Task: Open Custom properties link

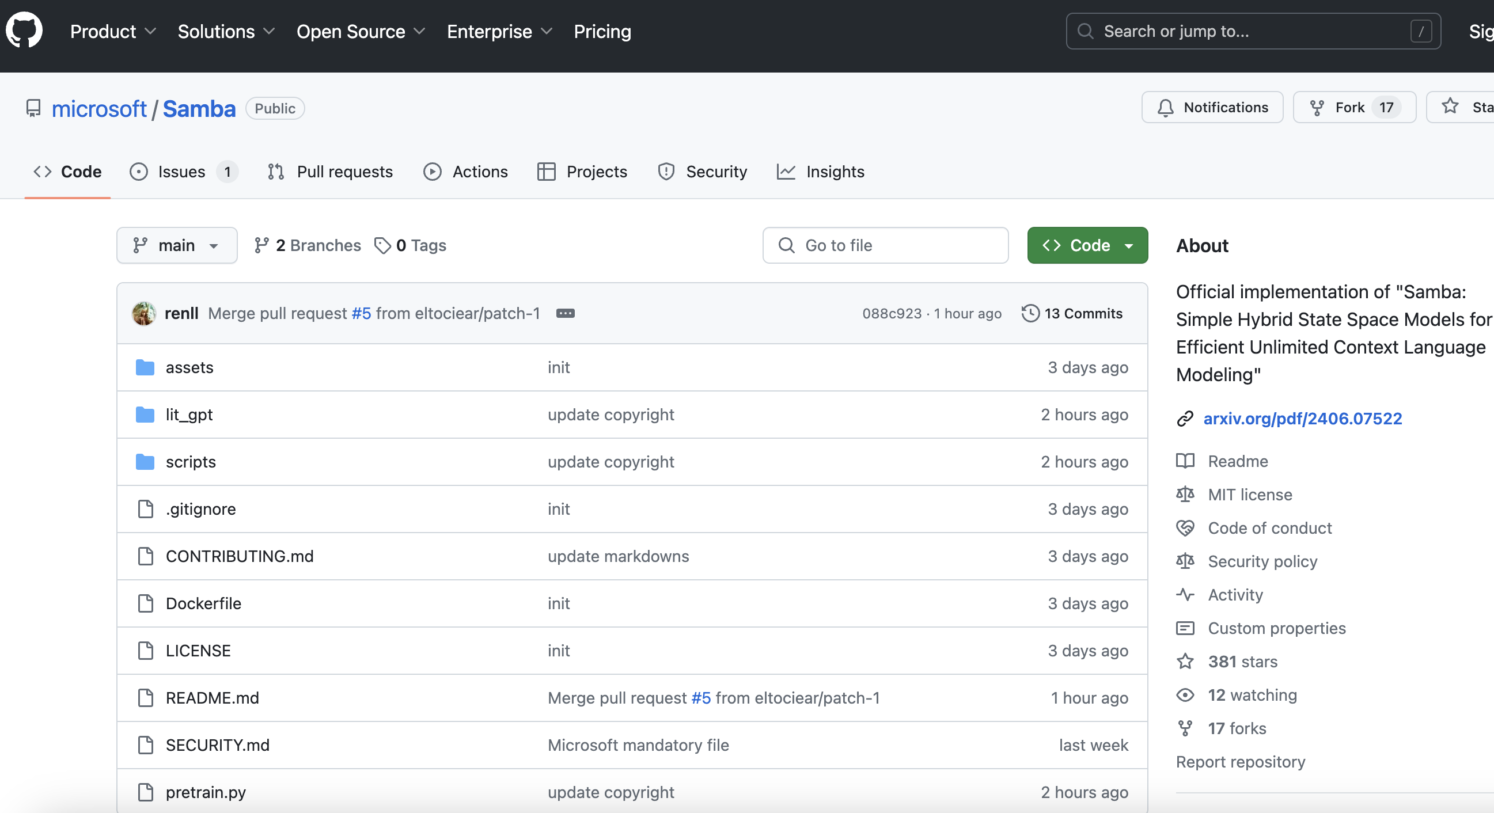Action: pyautogui.click(x=1276, y=628)
